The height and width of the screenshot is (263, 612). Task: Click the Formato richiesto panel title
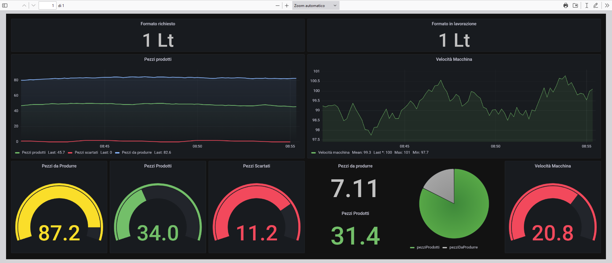click(x=158, y=24)
